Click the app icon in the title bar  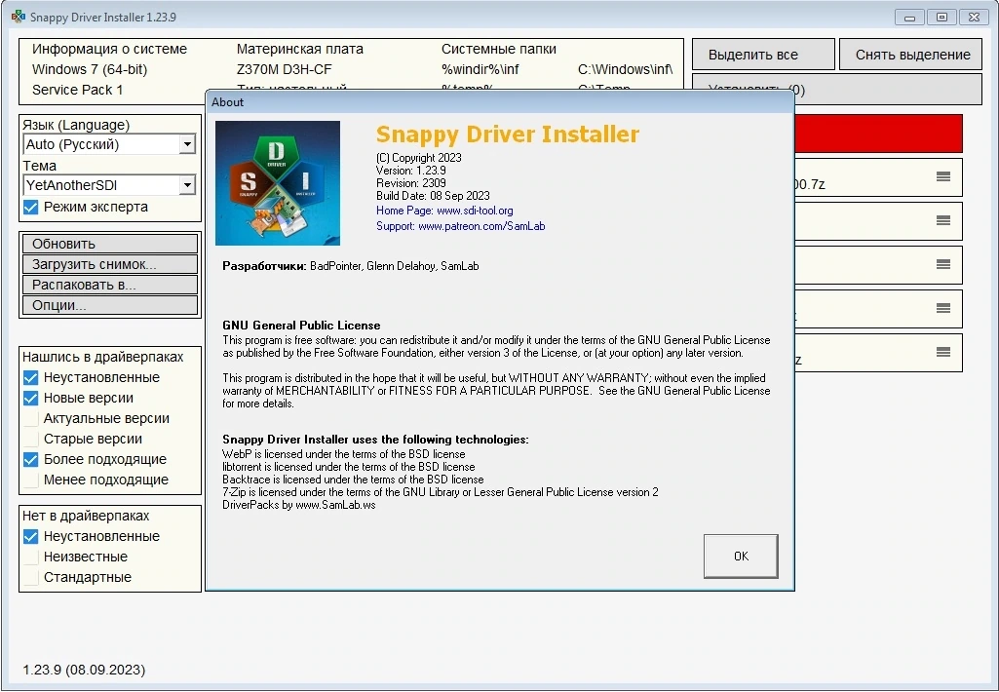click(x=18, y=17)
